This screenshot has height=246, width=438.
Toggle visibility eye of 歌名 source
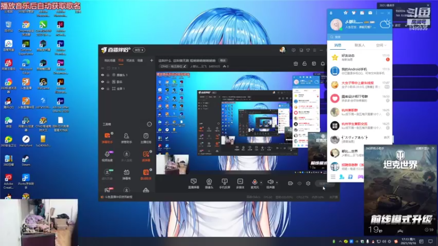click(102, 81)
